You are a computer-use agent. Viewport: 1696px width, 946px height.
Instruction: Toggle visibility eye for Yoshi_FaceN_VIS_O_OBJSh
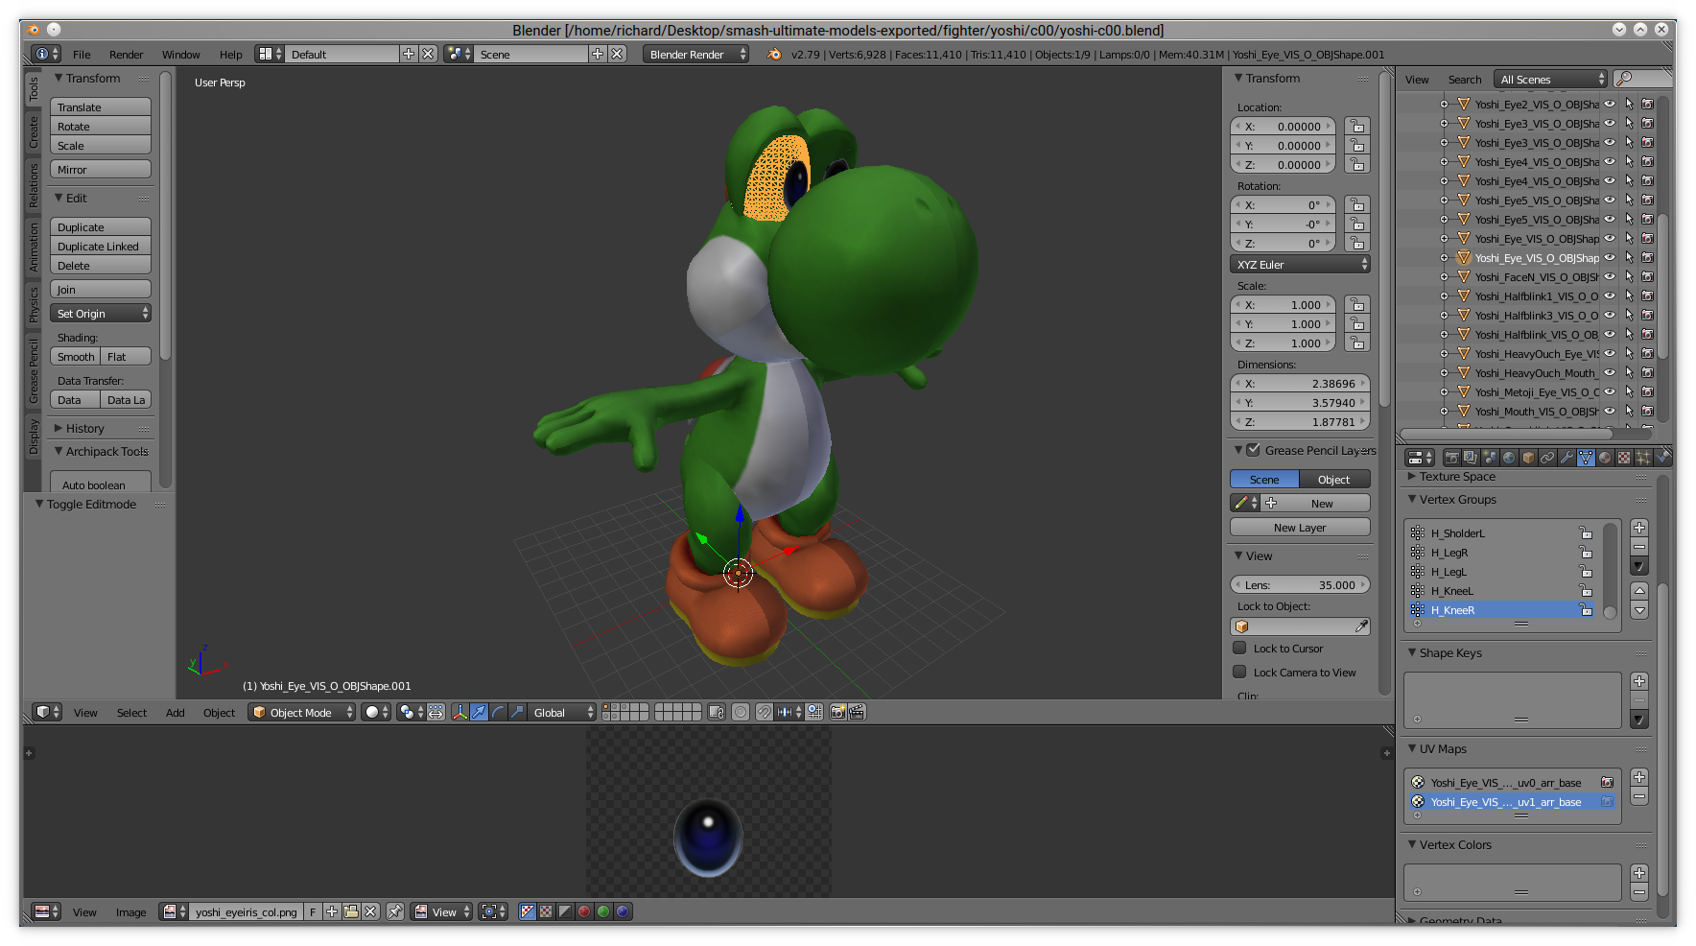point(1610,276)
